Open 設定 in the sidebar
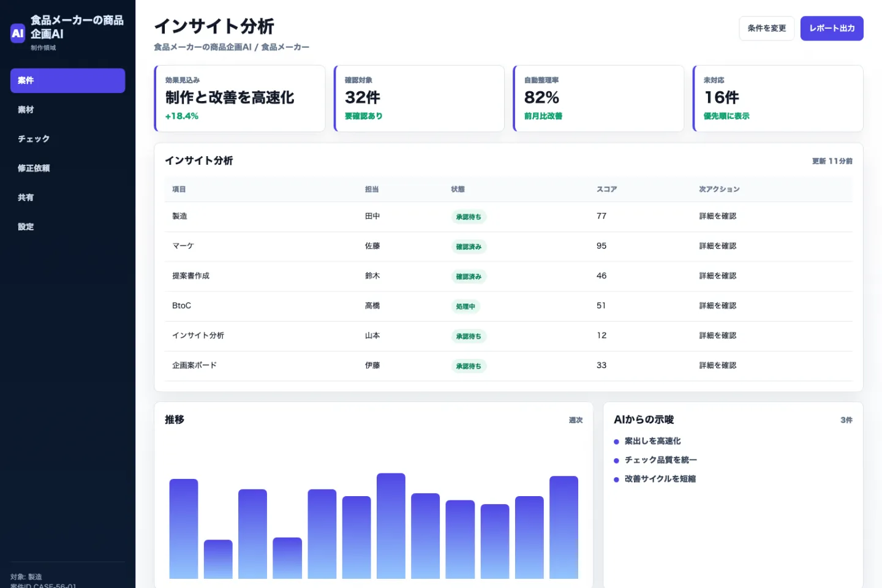The image size is (882, 588). click(67, 227)
